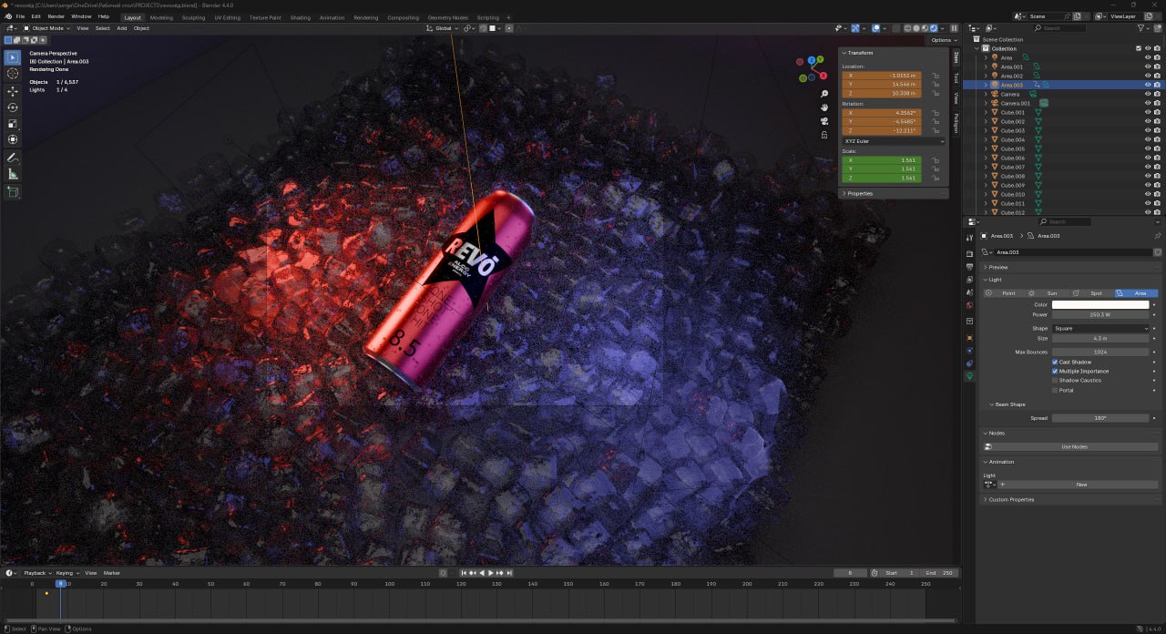Expand the Properties panel in sidebar
The image size is (1166, 634).
coord(857,193)
